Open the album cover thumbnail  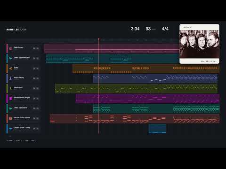point(199,44)
